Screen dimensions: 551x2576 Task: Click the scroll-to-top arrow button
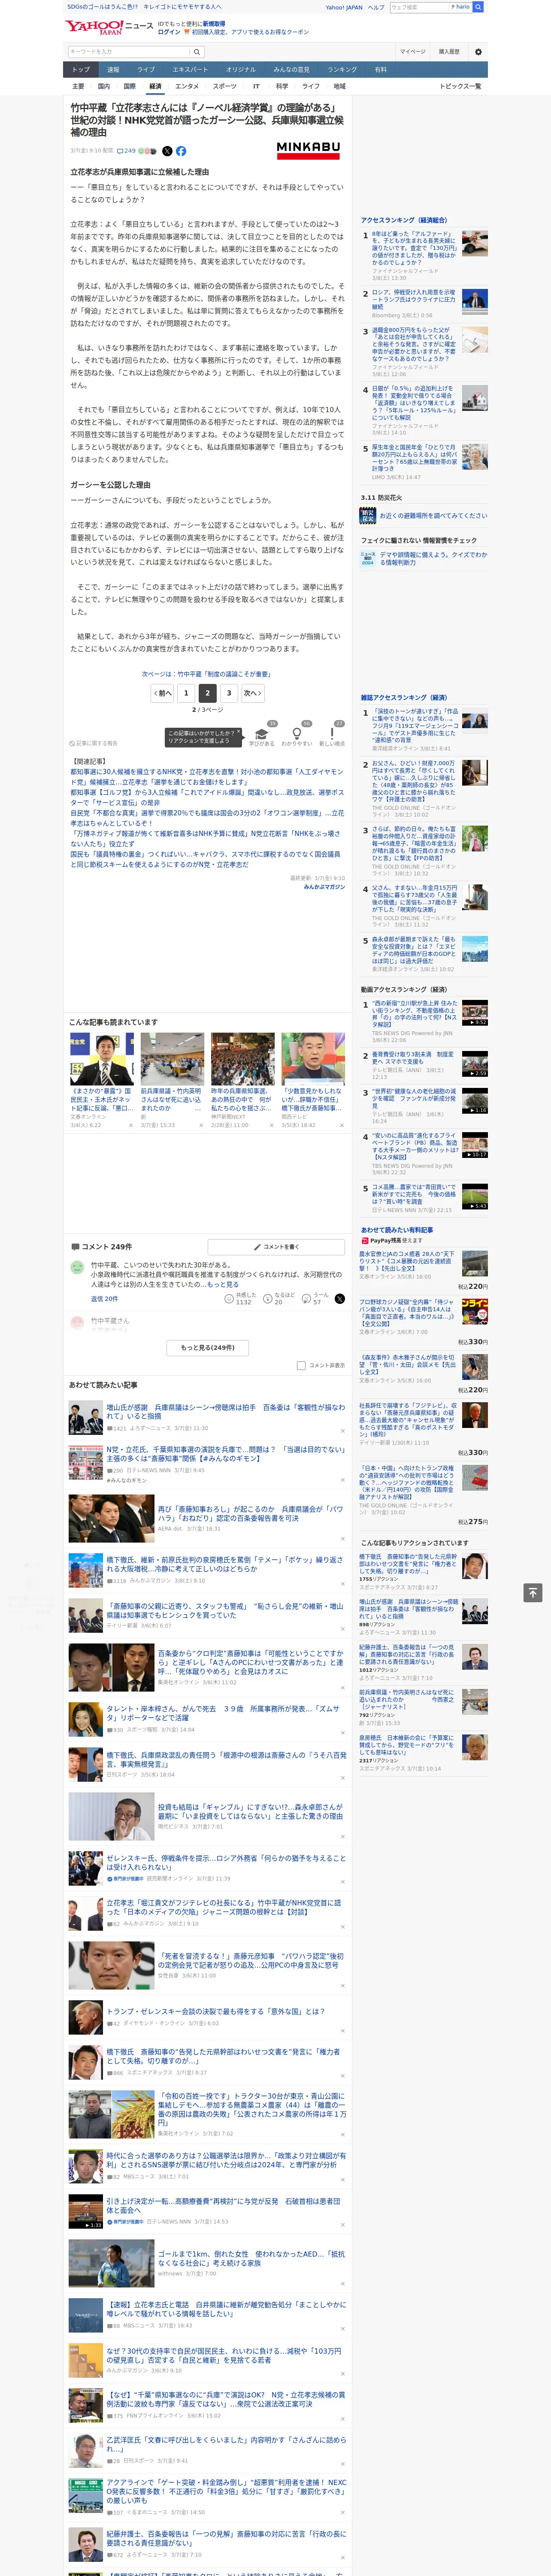[532, 1593]
